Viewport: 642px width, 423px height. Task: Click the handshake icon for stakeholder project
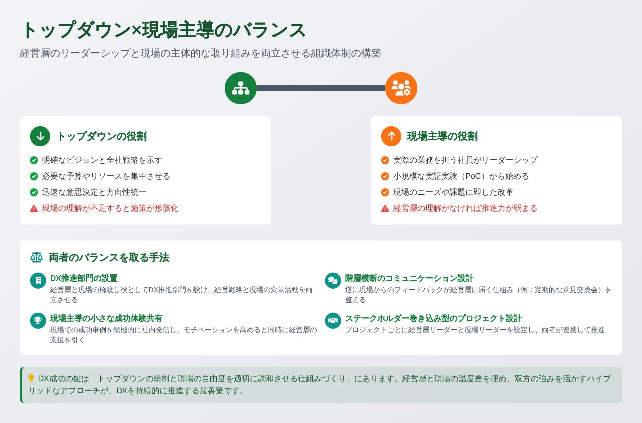pyautogui.click(x=333, y=320)
